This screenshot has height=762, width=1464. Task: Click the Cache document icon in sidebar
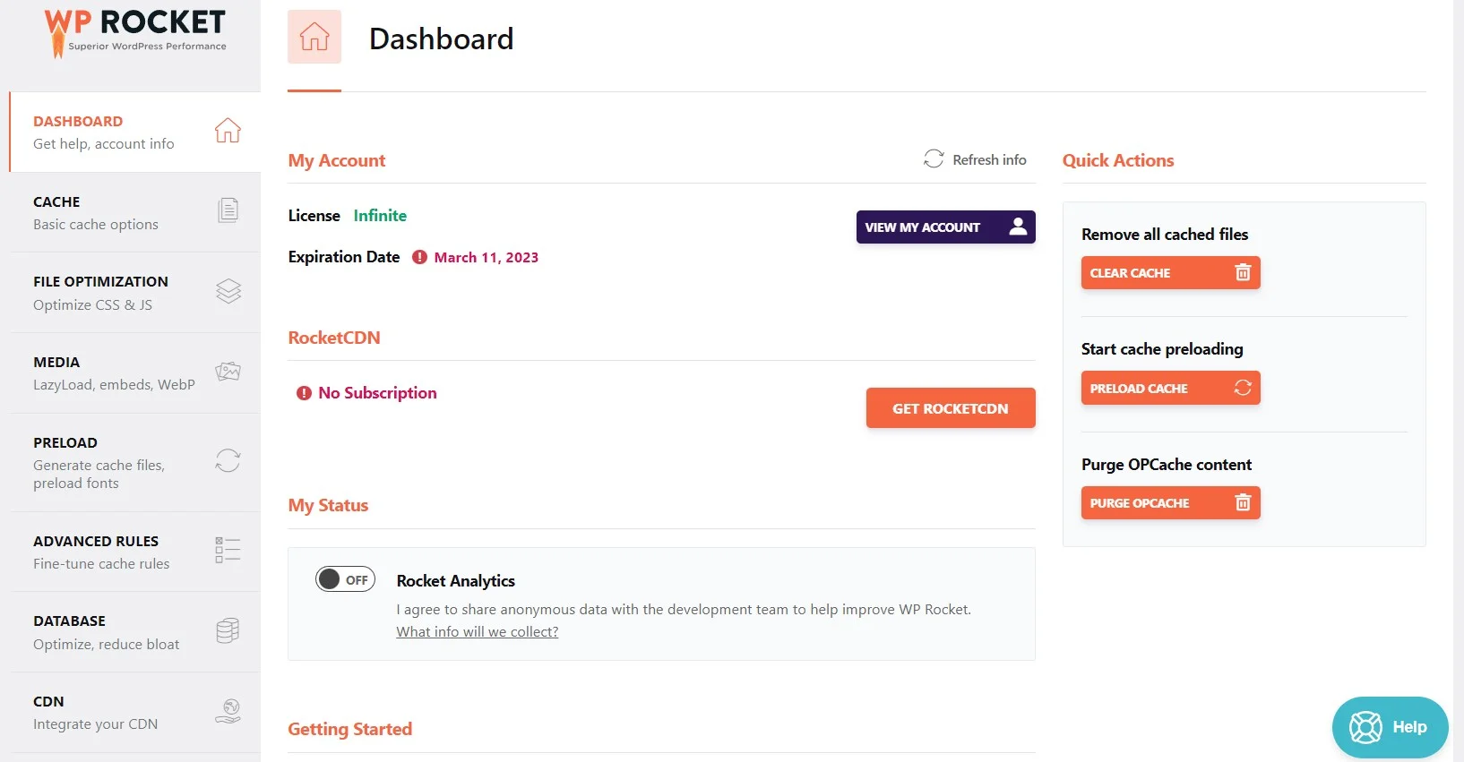pos(228,210)
